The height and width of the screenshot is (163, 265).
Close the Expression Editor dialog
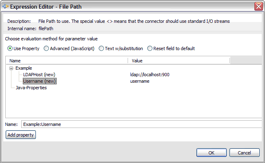pos(258,7)
